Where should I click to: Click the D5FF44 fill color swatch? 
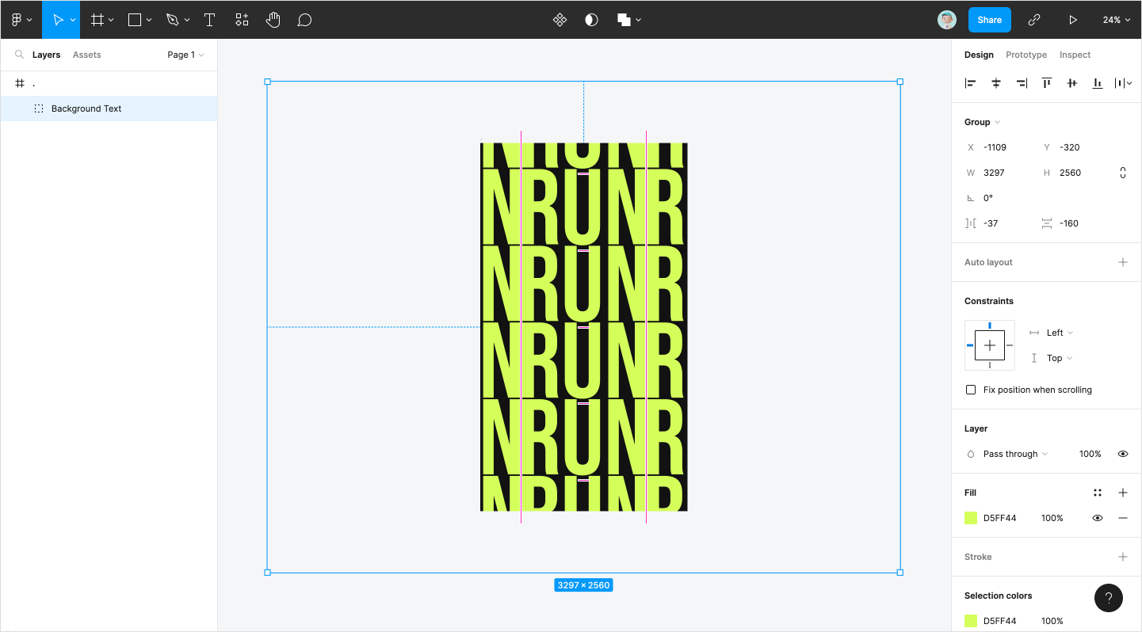point(971,518)
